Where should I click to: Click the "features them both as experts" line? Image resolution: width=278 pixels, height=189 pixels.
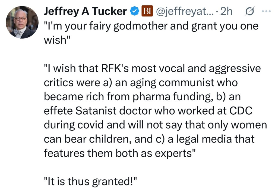119,153
